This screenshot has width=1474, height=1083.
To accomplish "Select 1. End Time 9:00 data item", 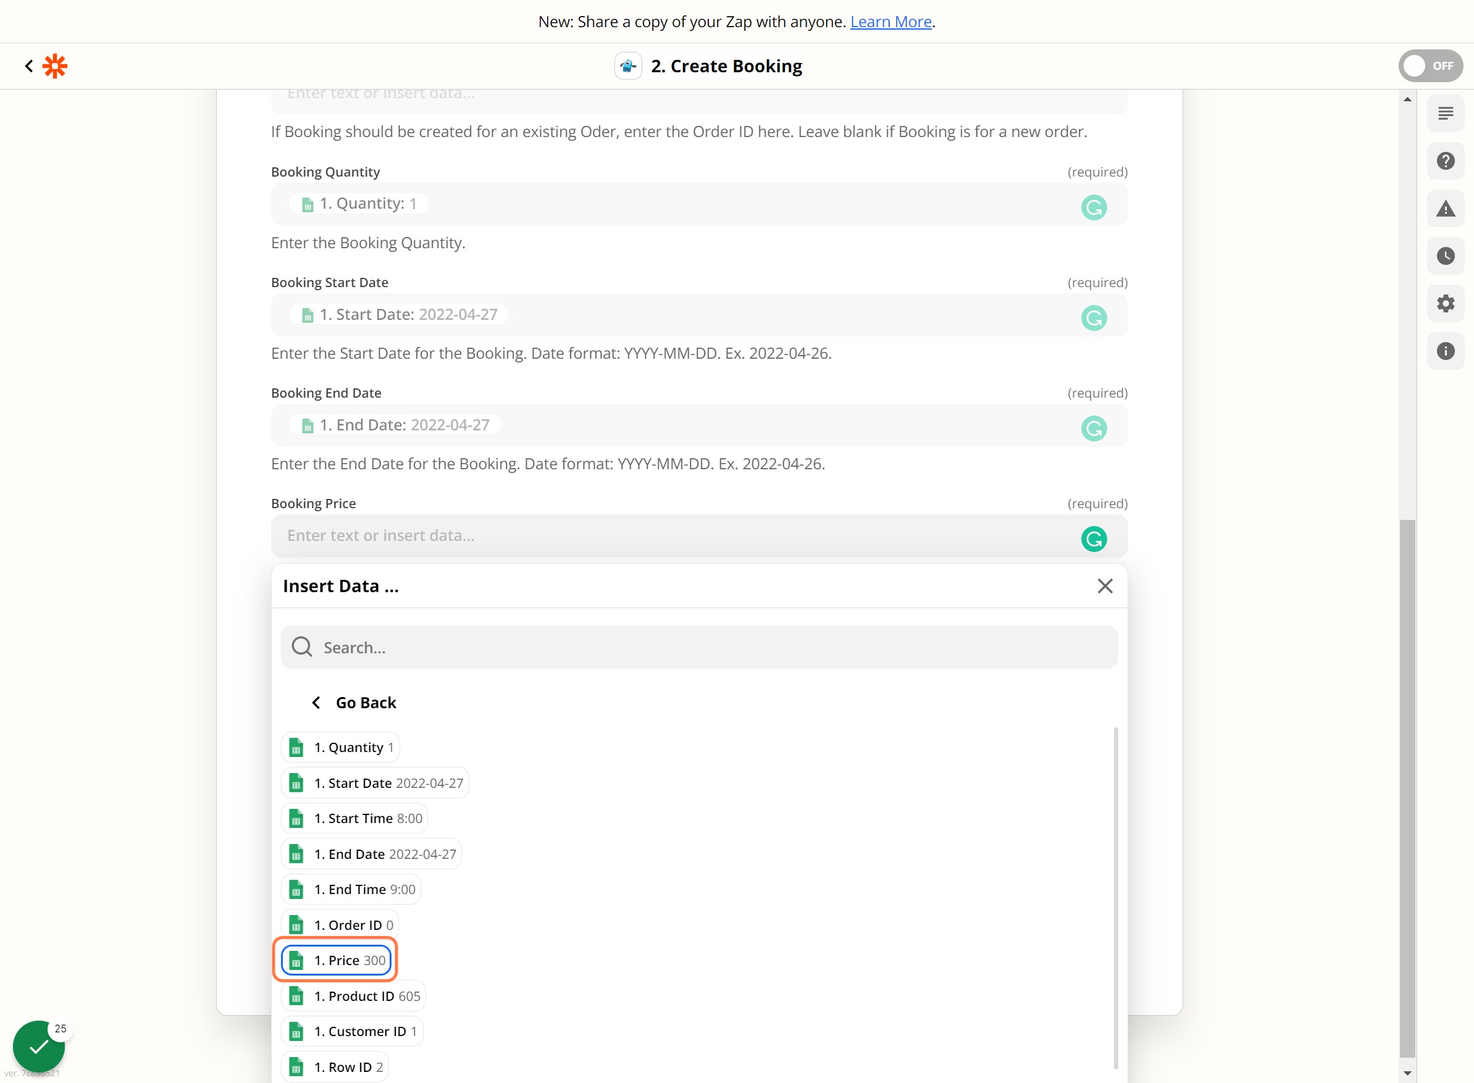I will [351, 889].
